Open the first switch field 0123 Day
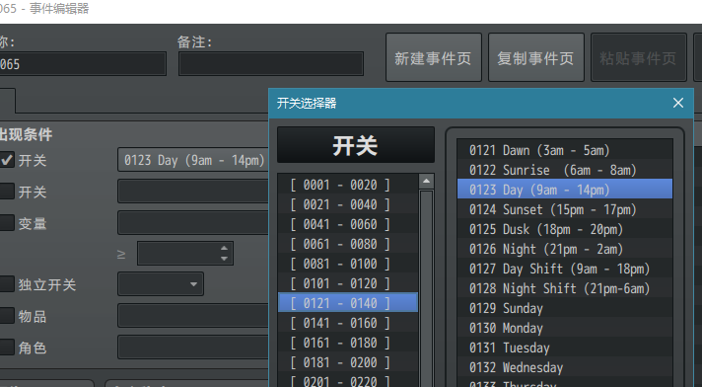Viewport: 702px width, 387px height. click(193, 160)
